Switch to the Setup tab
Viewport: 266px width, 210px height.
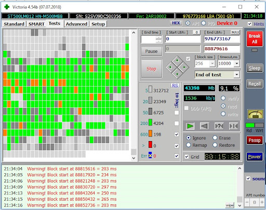(x=98, y=24)
